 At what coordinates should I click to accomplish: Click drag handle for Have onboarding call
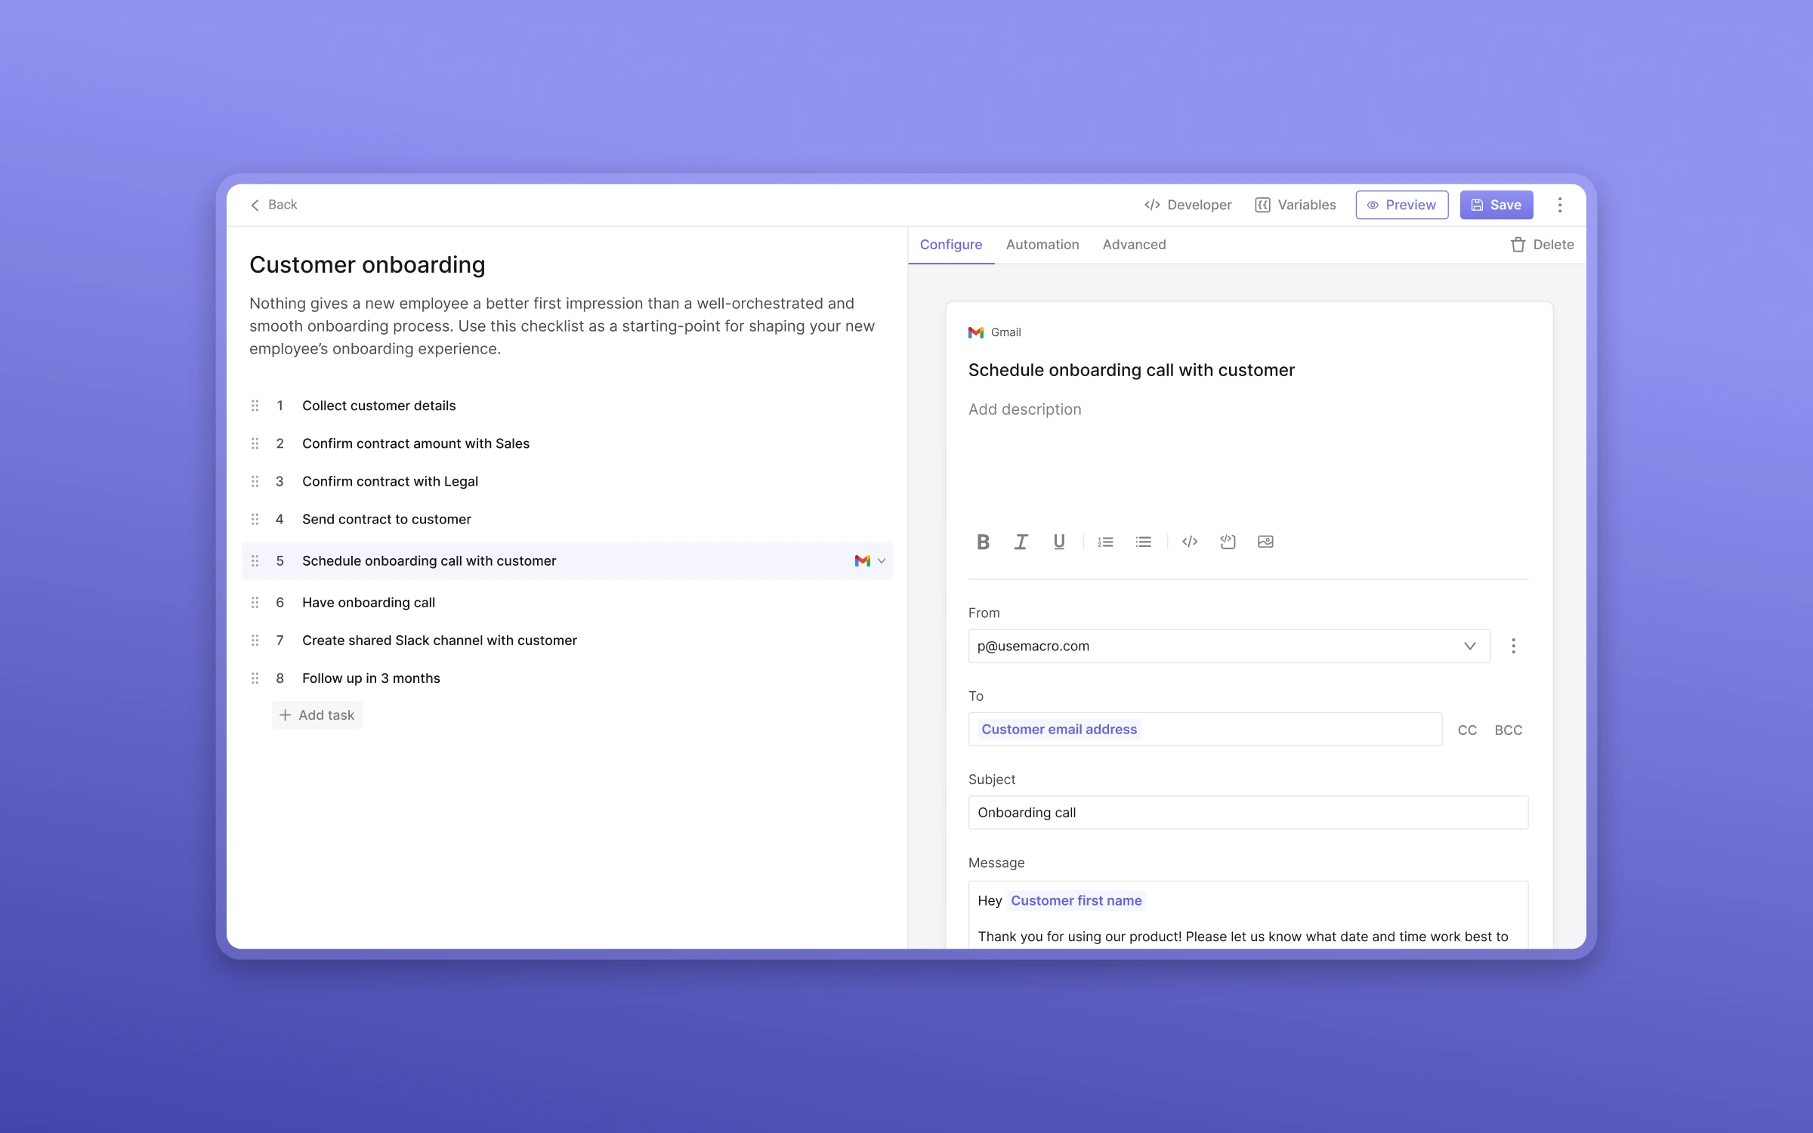255,602
